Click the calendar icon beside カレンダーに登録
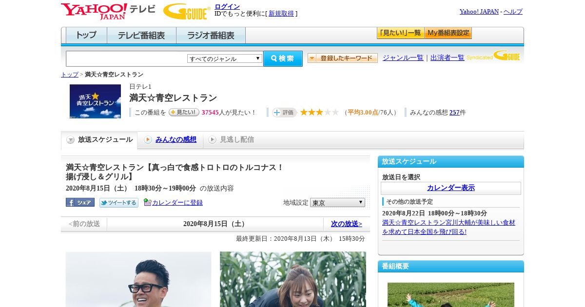585x307 pixels. pos(147,202)
